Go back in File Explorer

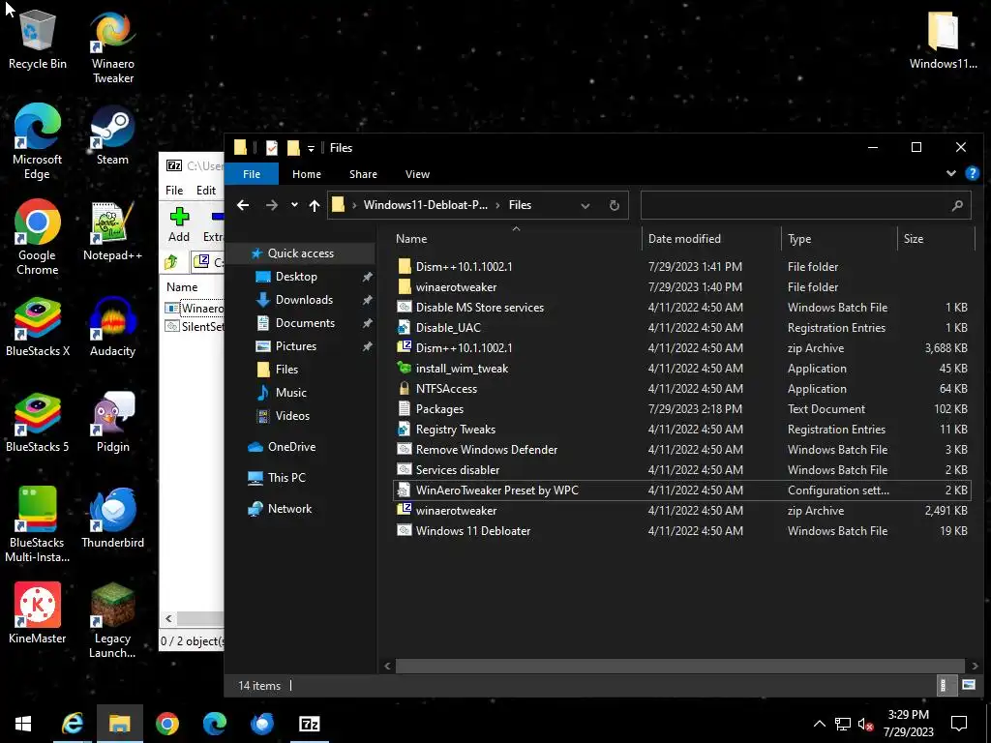pos(243,205)
